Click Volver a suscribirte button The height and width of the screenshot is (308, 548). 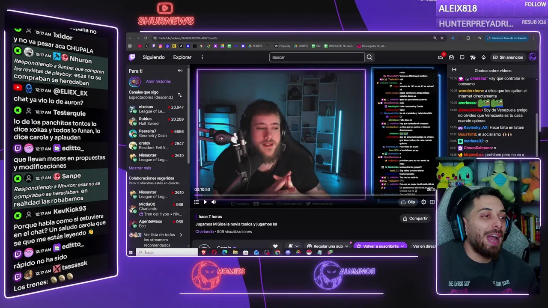pyautogui.click(x=380, y=246)
